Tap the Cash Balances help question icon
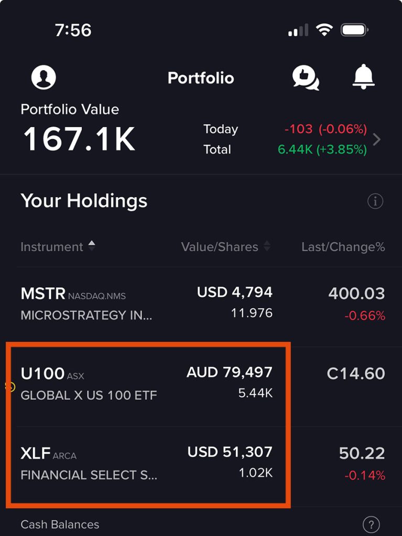The image size is (402, 536). 371,524
